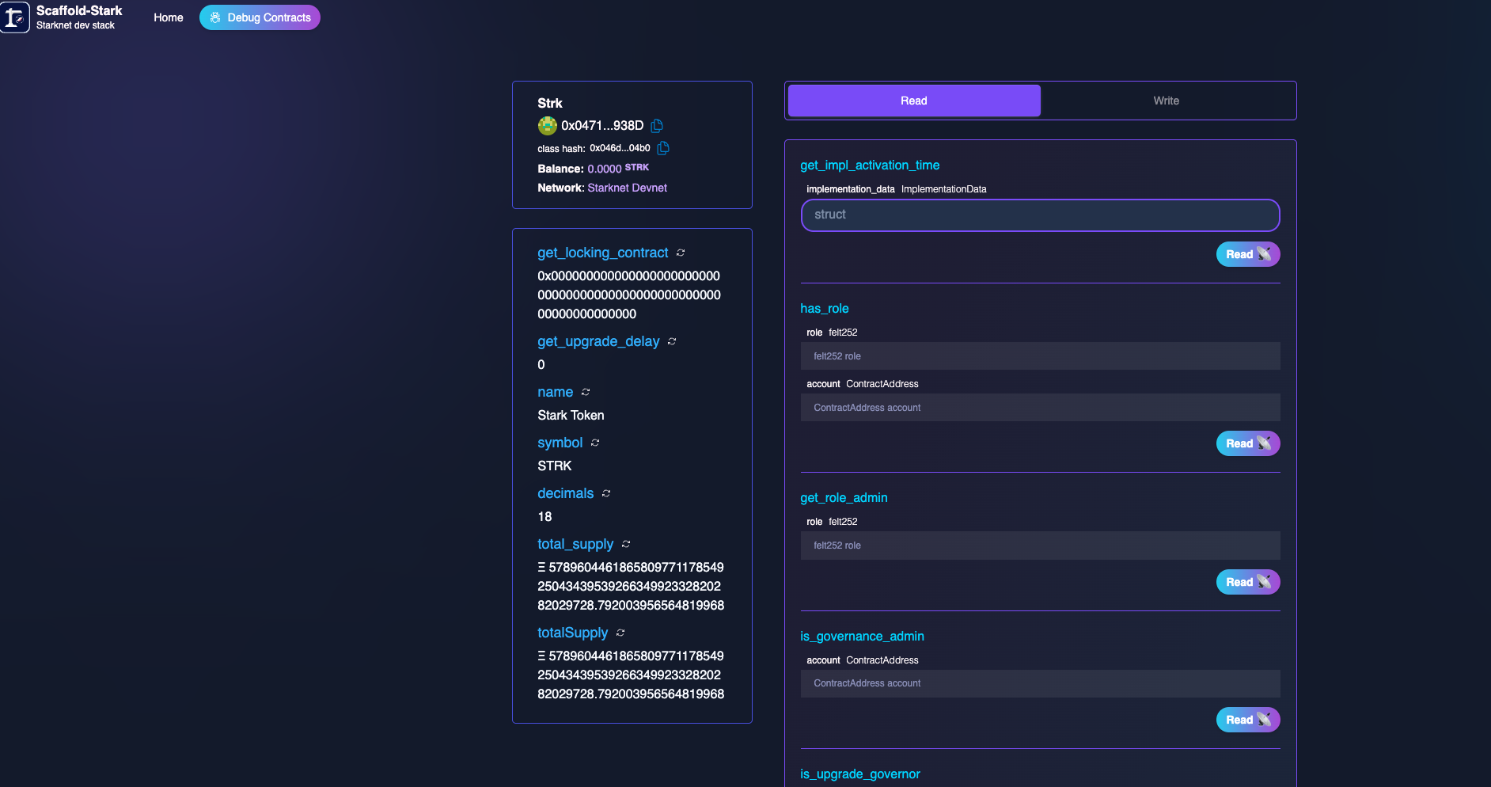This screenshot has height=787, width=1491.
Task: Click Read for get_impl_activation_time
Action: coord(1248,254)
